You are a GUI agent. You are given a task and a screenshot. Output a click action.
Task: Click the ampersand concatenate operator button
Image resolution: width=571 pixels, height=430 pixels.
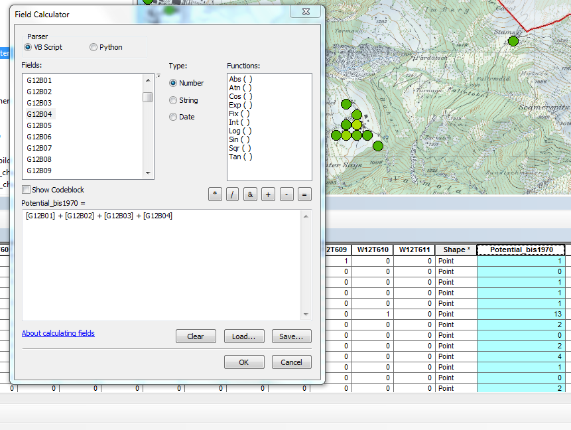click(251, 194)
